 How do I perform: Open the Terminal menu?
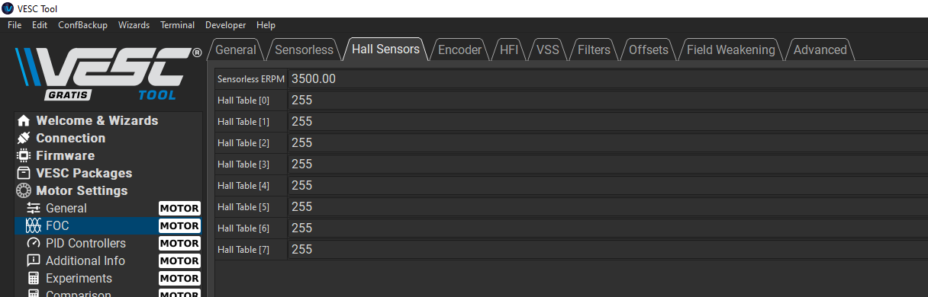click(x=177, y=25)
